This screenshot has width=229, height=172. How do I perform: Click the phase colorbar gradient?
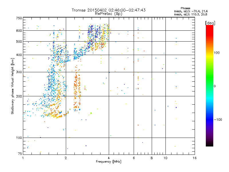[210, 85]
